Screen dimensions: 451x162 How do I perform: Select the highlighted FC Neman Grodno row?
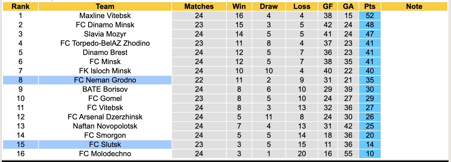click(105, 80)
